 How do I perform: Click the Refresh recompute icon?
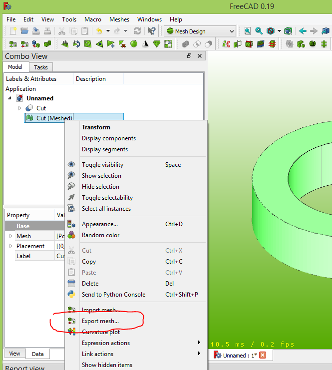(x=137, y=31)
